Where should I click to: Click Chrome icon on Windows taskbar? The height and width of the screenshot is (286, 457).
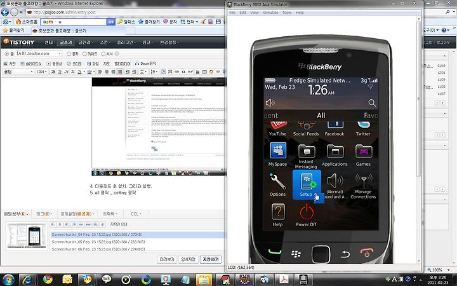(48, 279)
